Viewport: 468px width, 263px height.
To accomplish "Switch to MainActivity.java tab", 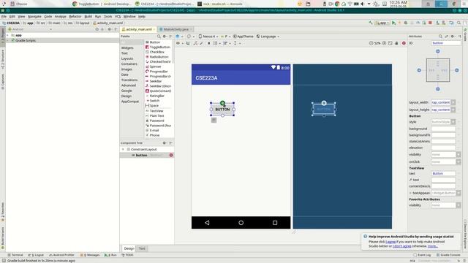I will pyautogui.click(x=175, y=29).
